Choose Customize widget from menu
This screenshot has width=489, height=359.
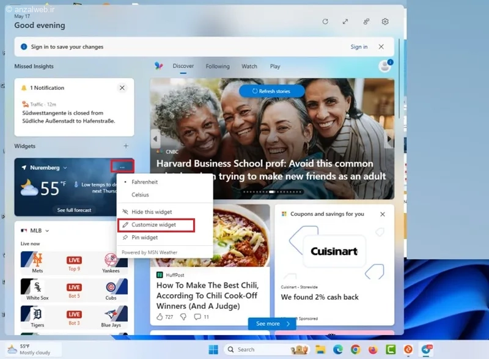coord(154,225)
